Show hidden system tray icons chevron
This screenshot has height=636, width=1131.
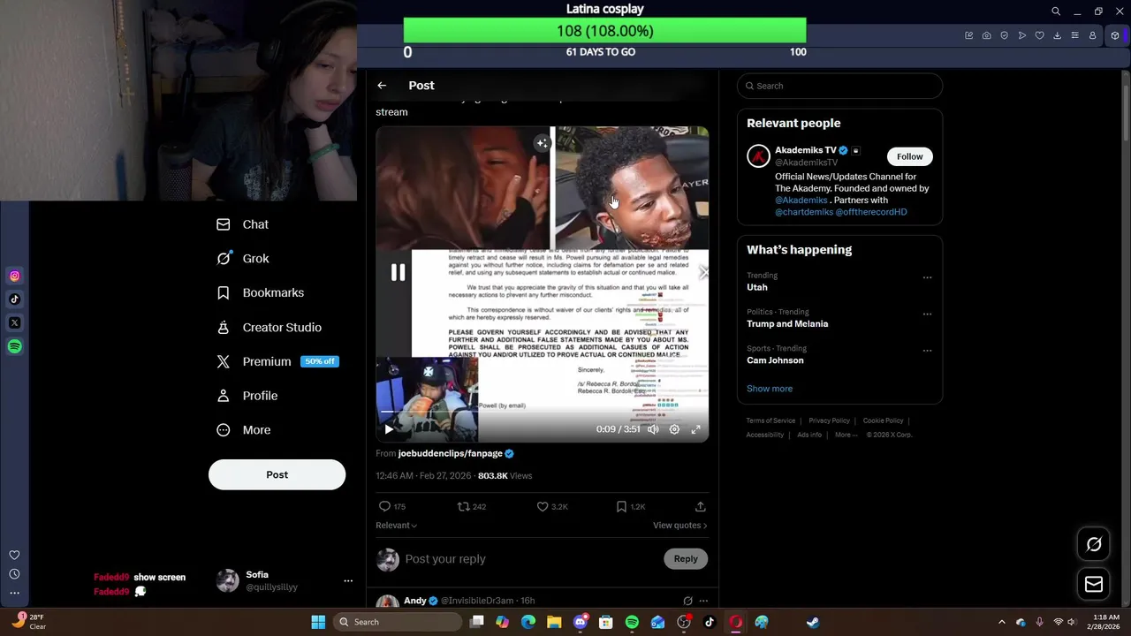pos(1001,622)
